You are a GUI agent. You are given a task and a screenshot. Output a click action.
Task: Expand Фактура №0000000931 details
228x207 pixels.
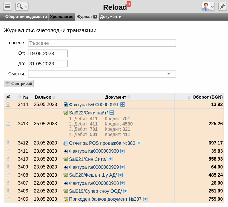[x=123, y=104]
